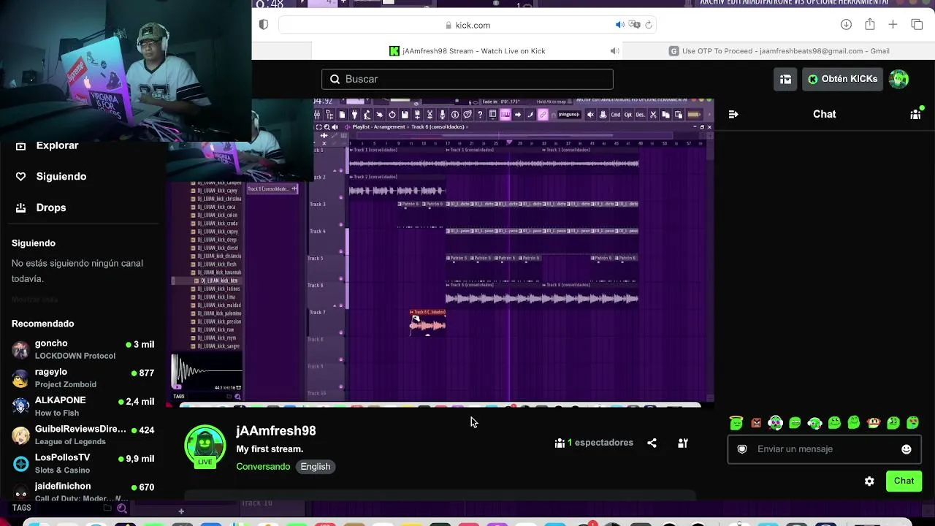Mute the Kick tab audio icon
This screenshot has height=526, width=935.
[x=614, y=51]
